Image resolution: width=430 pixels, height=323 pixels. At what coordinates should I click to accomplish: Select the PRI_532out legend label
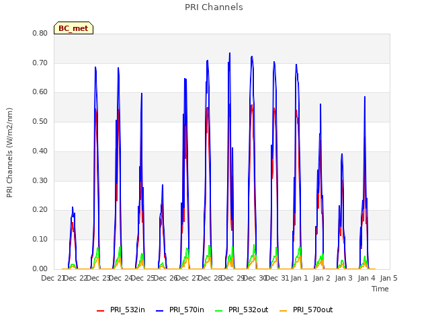click(x=249, y=310)
